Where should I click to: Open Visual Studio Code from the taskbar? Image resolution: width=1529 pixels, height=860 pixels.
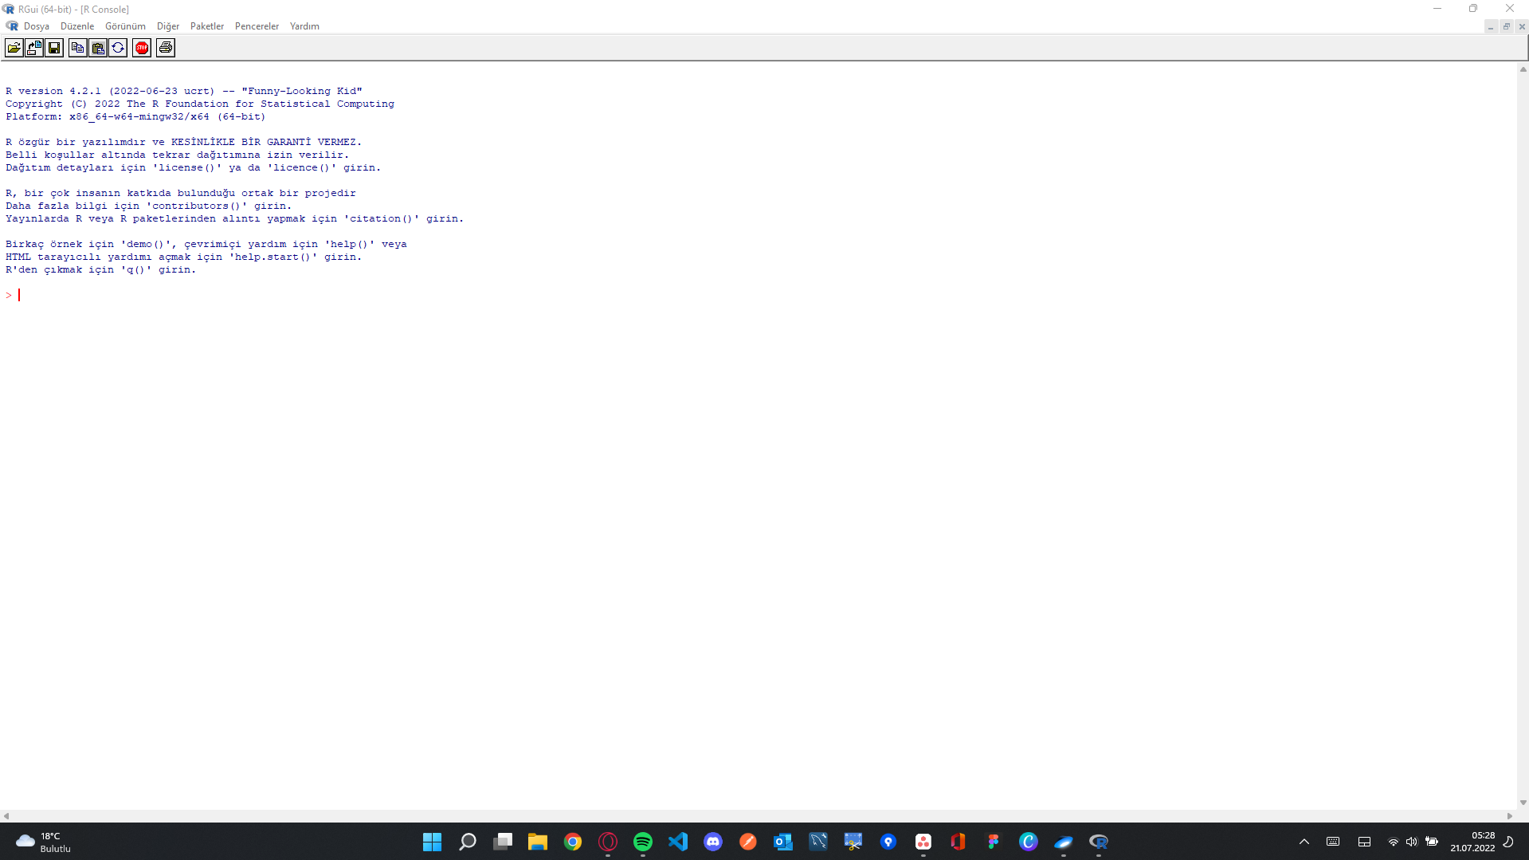point(678,842)
